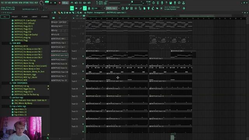Click the next pattern arrow beside pattern selector
This screenshot has width=249, height=140.
[x=119, y=8]
